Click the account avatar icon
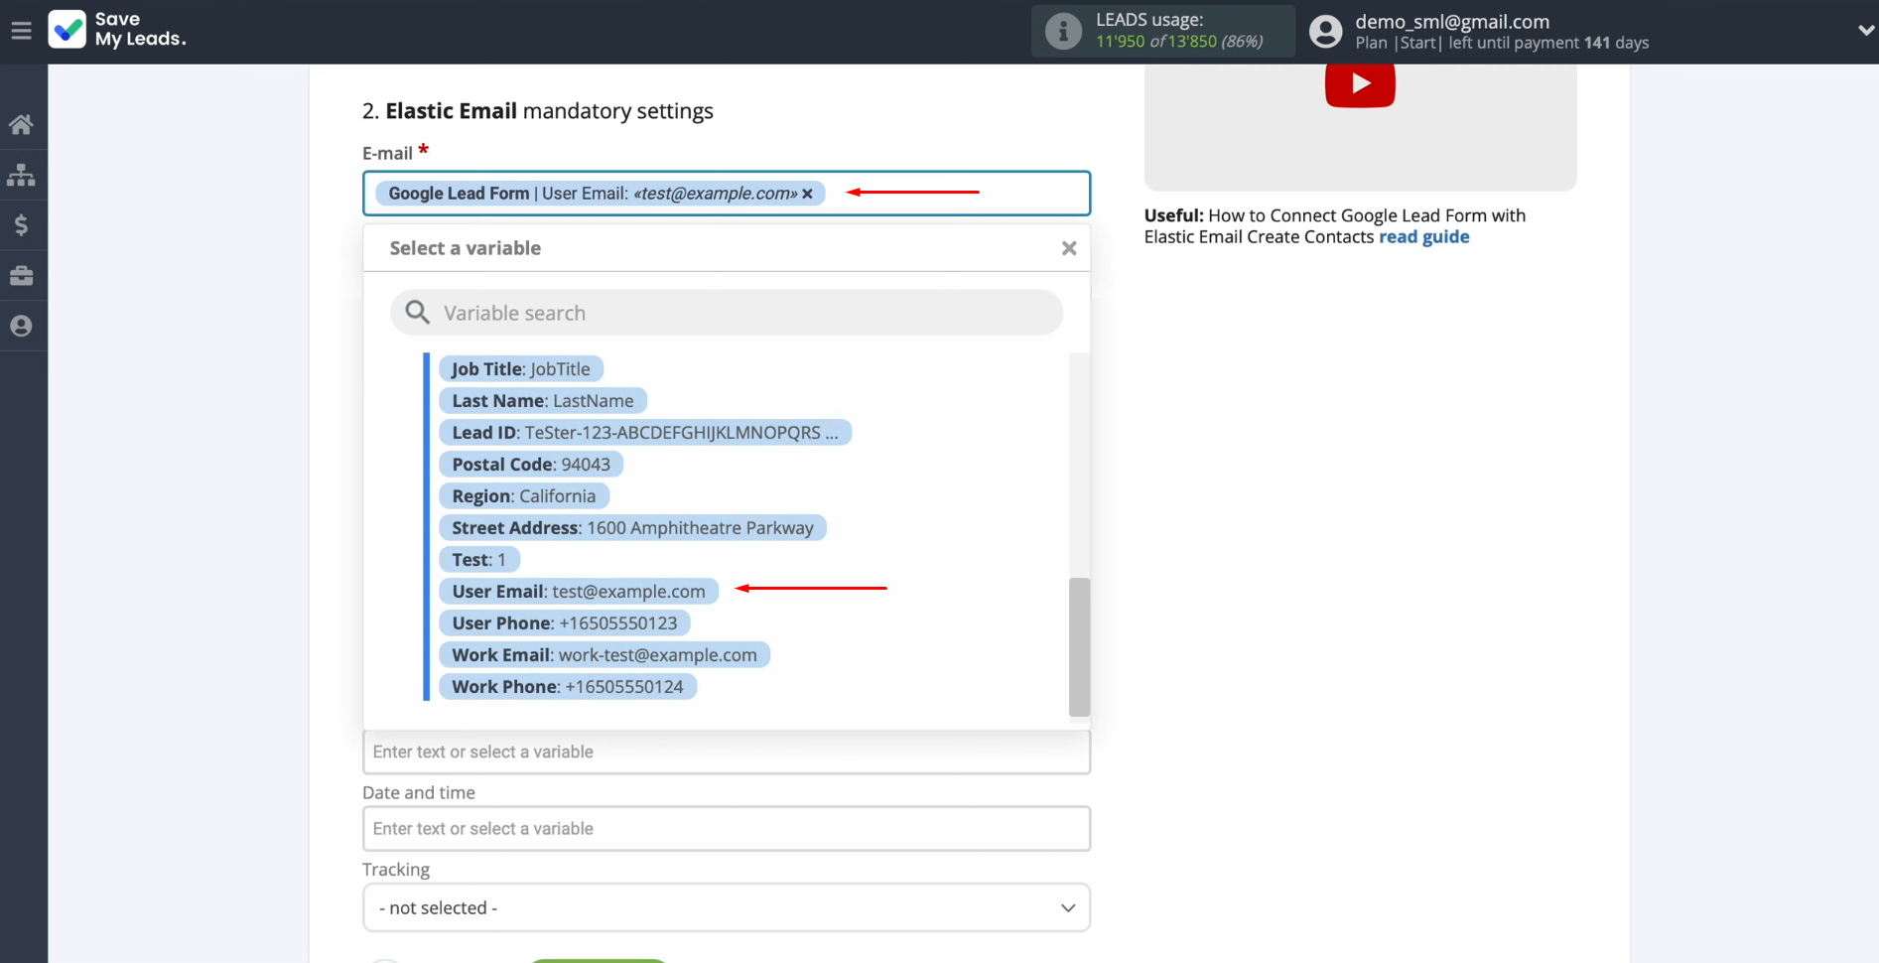This screenshot has width=1879, height=963. click(1325, 31)
